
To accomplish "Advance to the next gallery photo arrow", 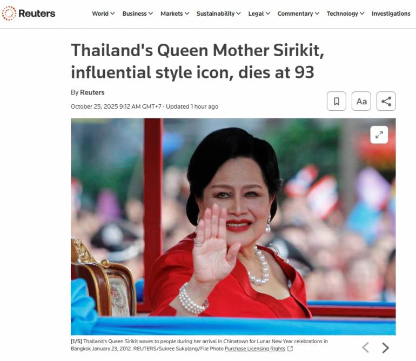I will click(x=386, y=347).
